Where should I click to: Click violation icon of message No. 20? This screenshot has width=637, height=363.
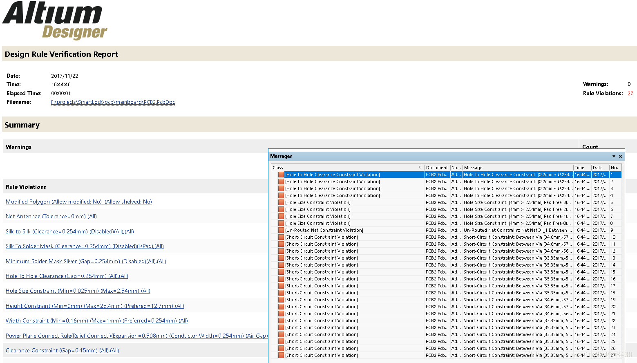pos(281,307)
